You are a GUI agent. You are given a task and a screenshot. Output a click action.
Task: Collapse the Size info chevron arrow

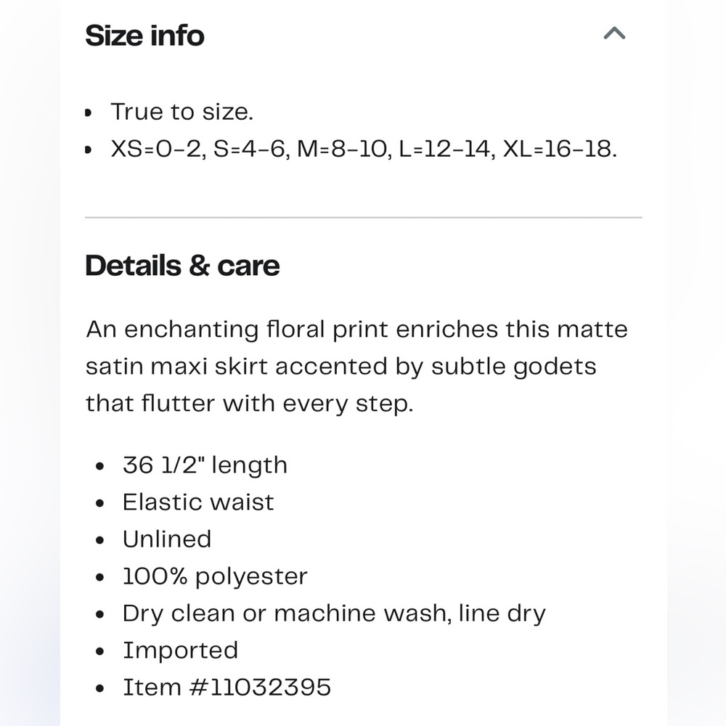(x=614, y=33)
